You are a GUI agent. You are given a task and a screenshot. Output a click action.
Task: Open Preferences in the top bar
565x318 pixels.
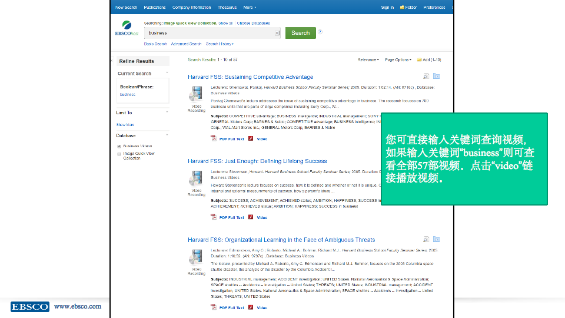click(434, 7)
